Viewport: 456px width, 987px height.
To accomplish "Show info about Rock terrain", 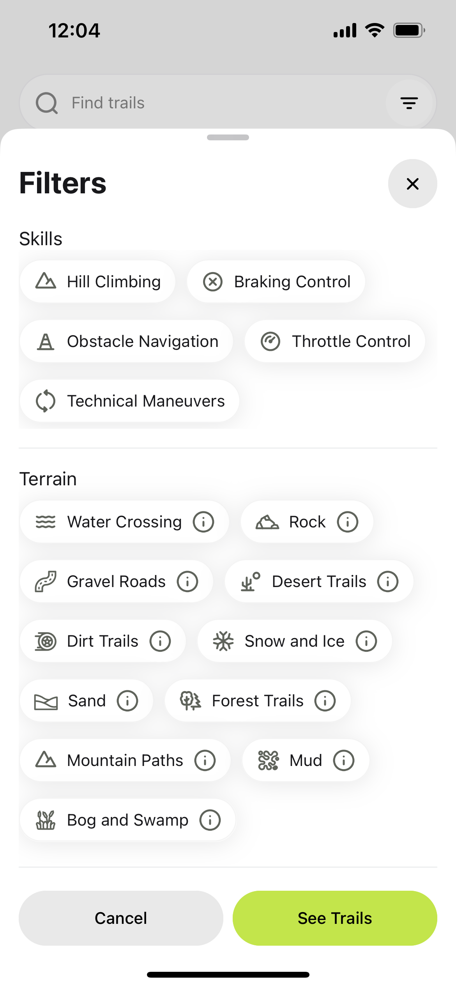I will (348, 522).
